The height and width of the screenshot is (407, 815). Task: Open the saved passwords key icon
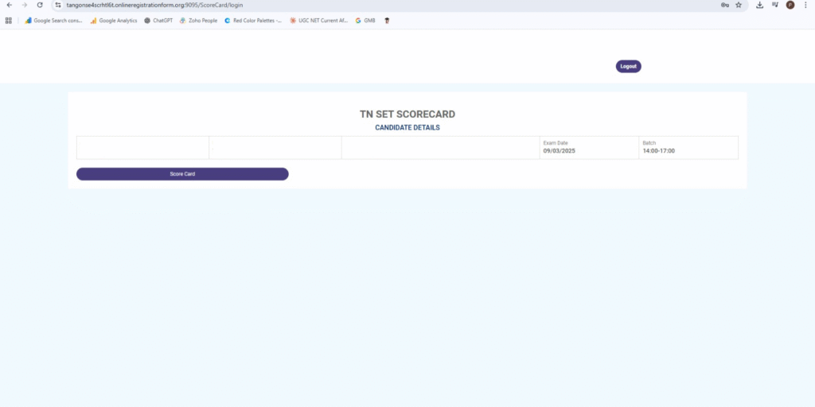click(x=725, y=5)
